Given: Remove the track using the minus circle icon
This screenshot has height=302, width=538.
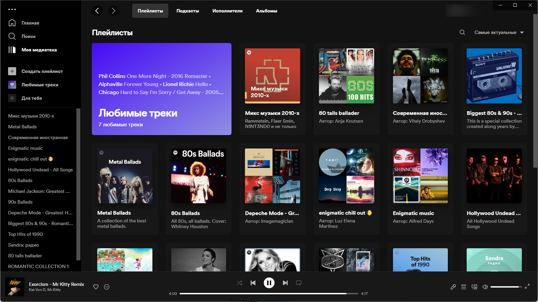Looking at the screenshot, I should [x=107, y=287].
